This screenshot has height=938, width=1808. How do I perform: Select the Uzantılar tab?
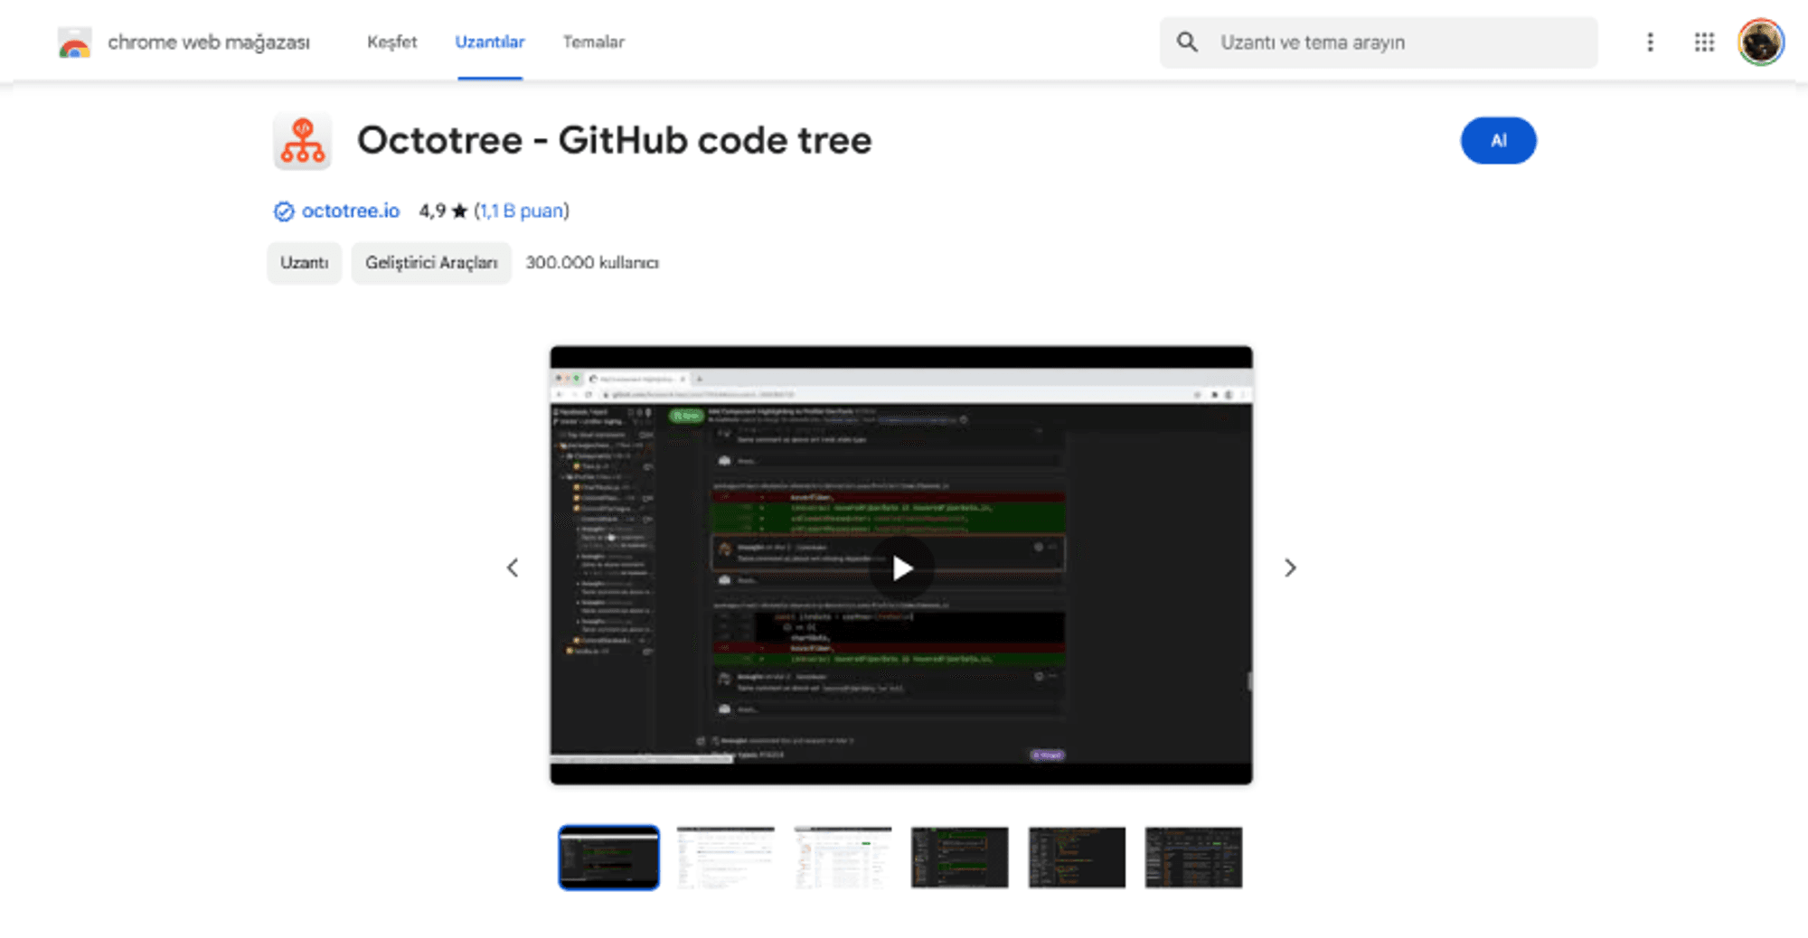(x=489, y=42)
